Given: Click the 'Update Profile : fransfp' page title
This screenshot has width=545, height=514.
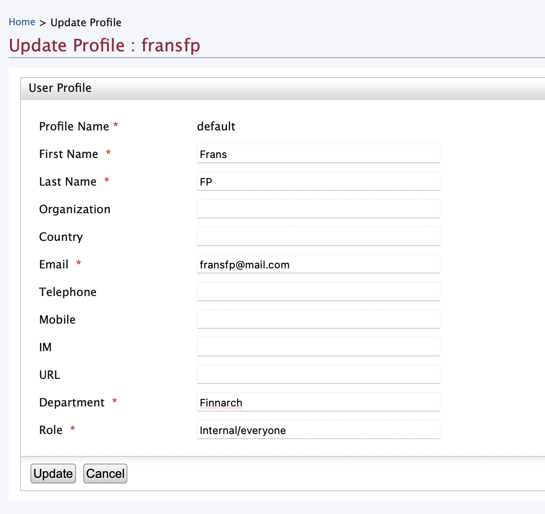Looking at the screenshot, I should pyautogui.click(x=105, y=46).
